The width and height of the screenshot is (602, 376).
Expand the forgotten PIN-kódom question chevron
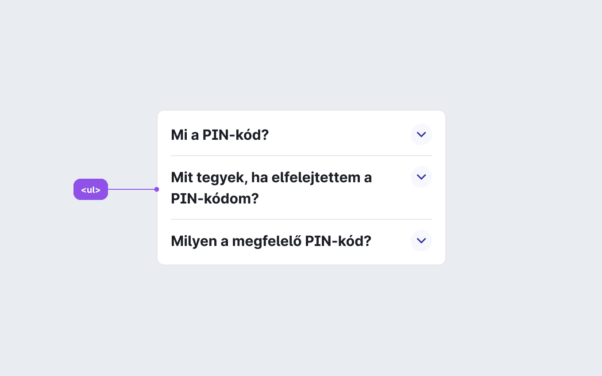coord(421,177)
